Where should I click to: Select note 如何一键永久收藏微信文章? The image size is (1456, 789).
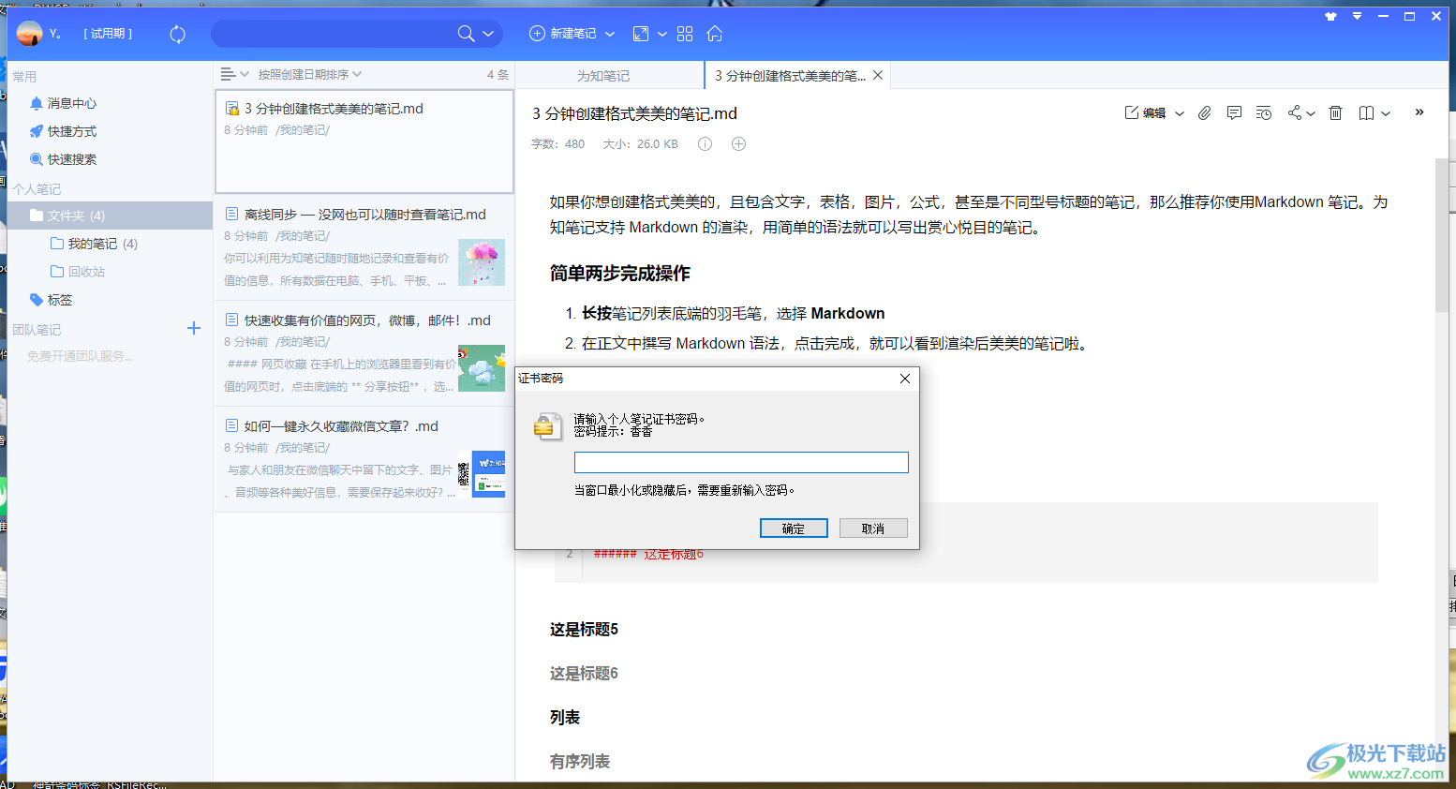click(364, 459)
